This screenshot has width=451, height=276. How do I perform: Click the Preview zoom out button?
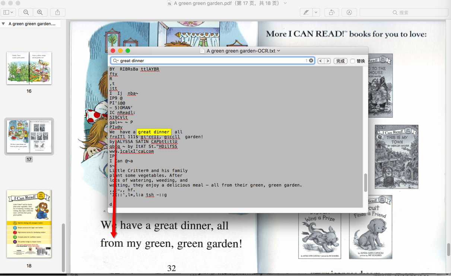26,12
